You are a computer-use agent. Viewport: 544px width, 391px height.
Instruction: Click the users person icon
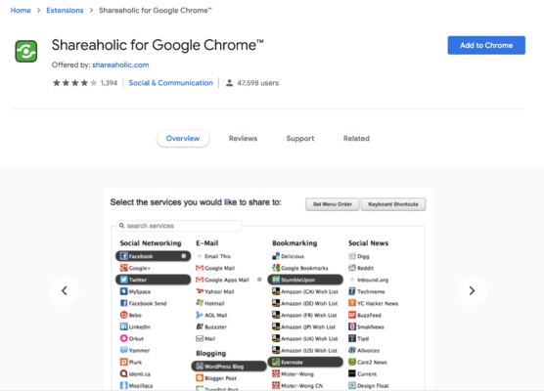click(x=229, y=83)
